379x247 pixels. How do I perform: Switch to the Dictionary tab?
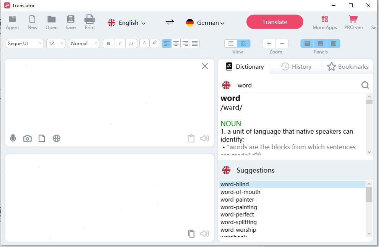245,67
